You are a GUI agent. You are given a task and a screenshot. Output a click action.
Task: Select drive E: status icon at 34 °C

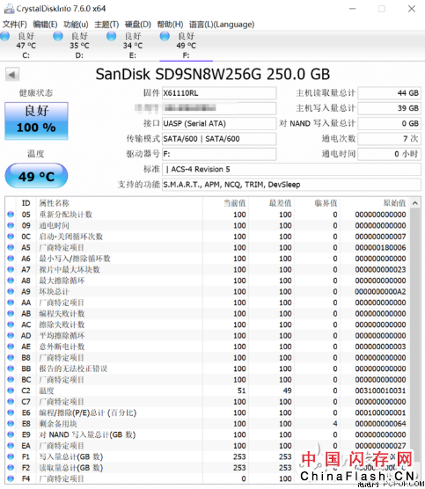pyautogui.click(x=112, y=36)
